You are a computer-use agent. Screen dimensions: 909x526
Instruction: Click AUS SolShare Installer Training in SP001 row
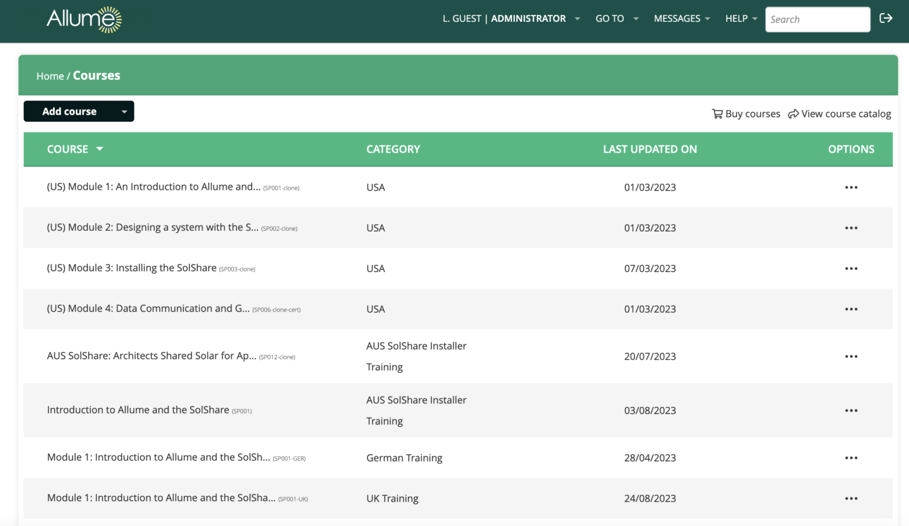416,411
